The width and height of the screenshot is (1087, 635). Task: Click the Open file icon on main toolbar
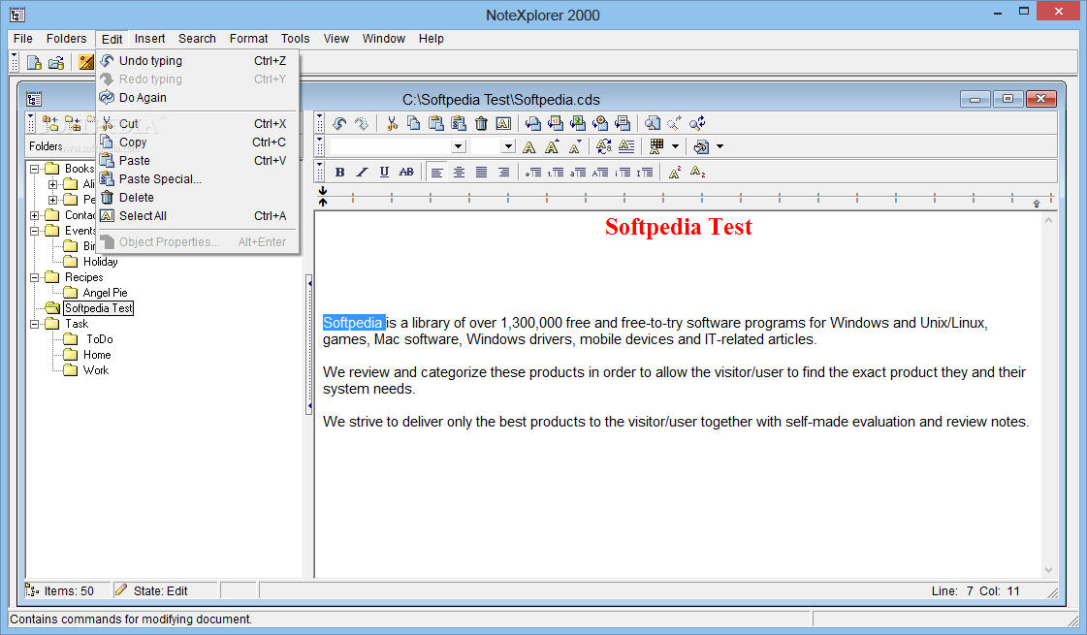click(56, 62)
